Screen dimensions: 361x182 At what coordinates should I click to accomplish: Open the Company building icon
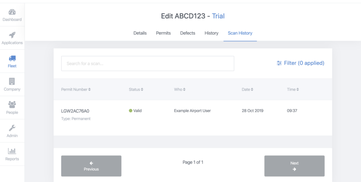coord(12,81)
